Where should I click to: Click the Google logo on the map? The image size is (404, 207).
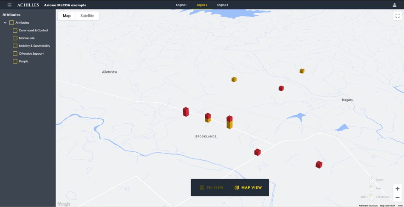point(64,204)
